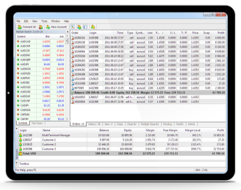Click the New Account toolbar icon

tap(48, 27)
